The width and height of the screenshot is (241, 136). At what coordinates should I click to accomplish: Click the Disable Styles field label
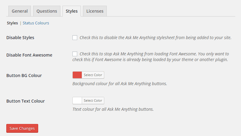pos(20,38)
